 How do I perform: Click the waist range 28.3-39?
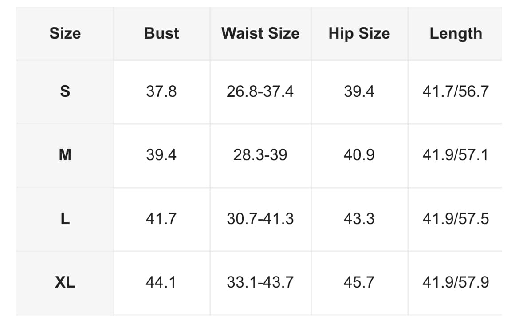pos(260,155)
